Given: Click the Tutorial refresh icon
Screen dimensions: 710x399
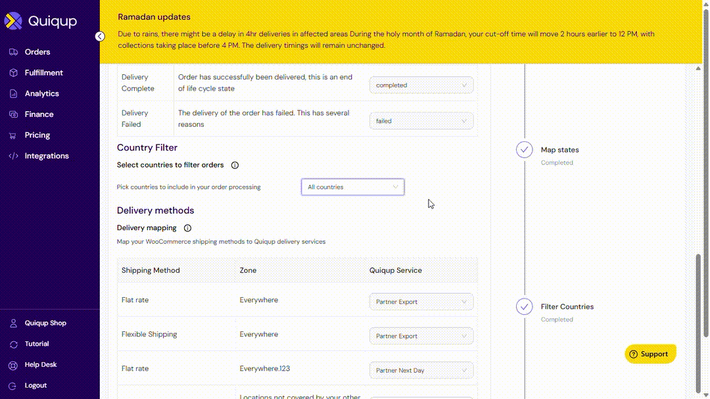Looking at the screenshot, I should point(13,344).
